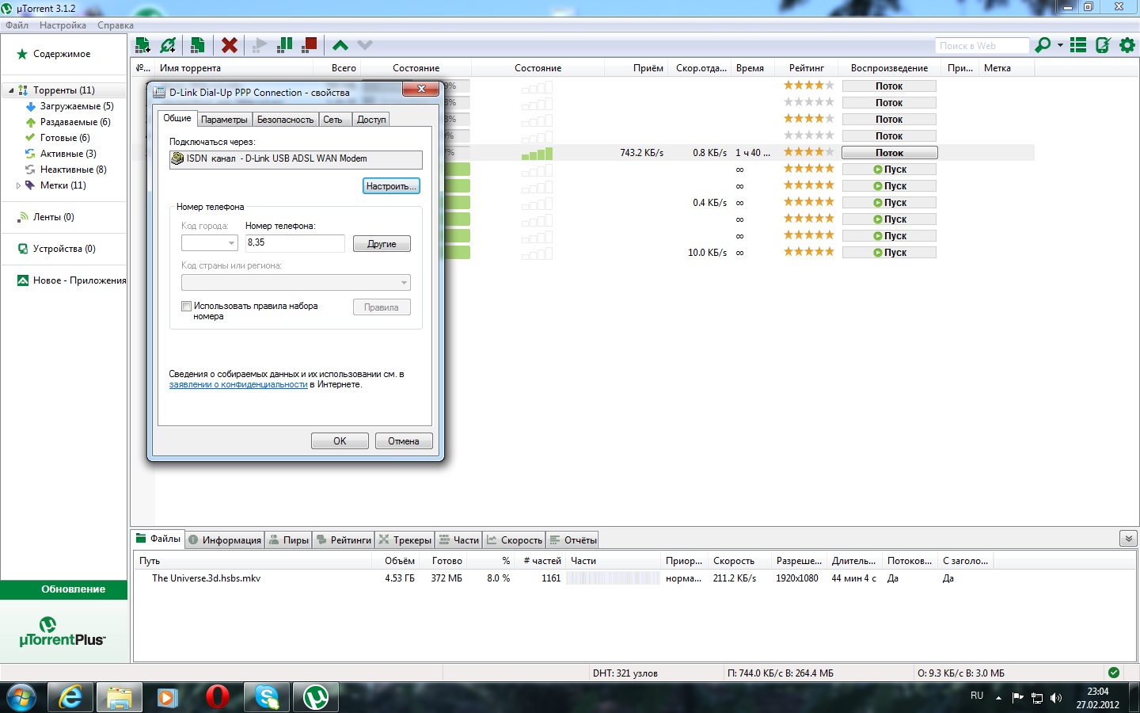Viewport: 1140px width, 713px height.
Task: Open the Файл menu
Action: click(17, 25)
